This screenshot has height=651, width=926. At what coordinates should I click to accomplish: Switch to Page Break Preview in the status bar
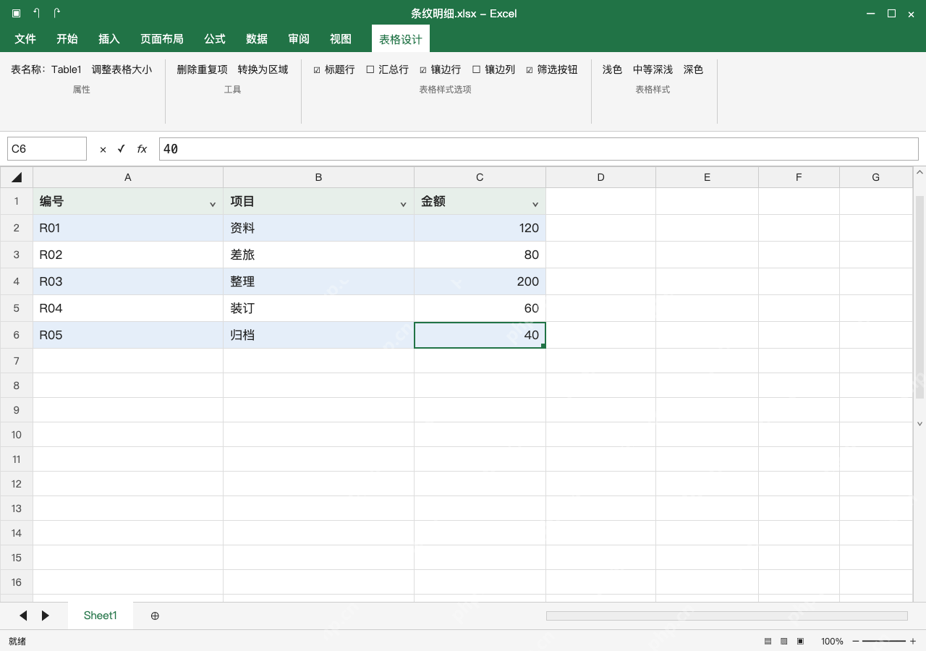pos(801,641)
